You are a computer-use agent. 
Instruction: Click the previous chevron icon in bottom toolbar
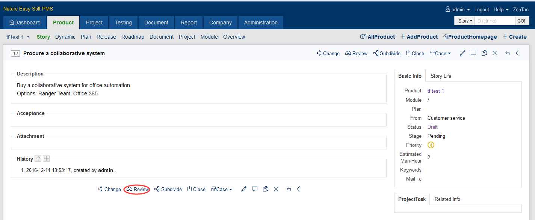coord(298,189)
